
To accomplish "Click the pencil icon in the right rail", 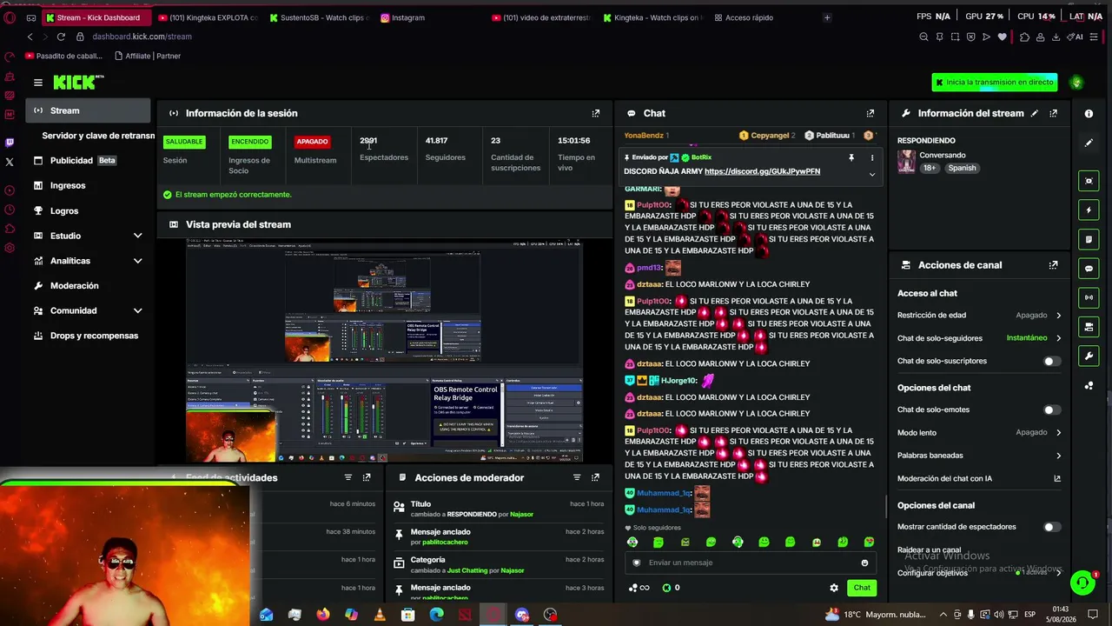I will click(x=1089, y=143).
